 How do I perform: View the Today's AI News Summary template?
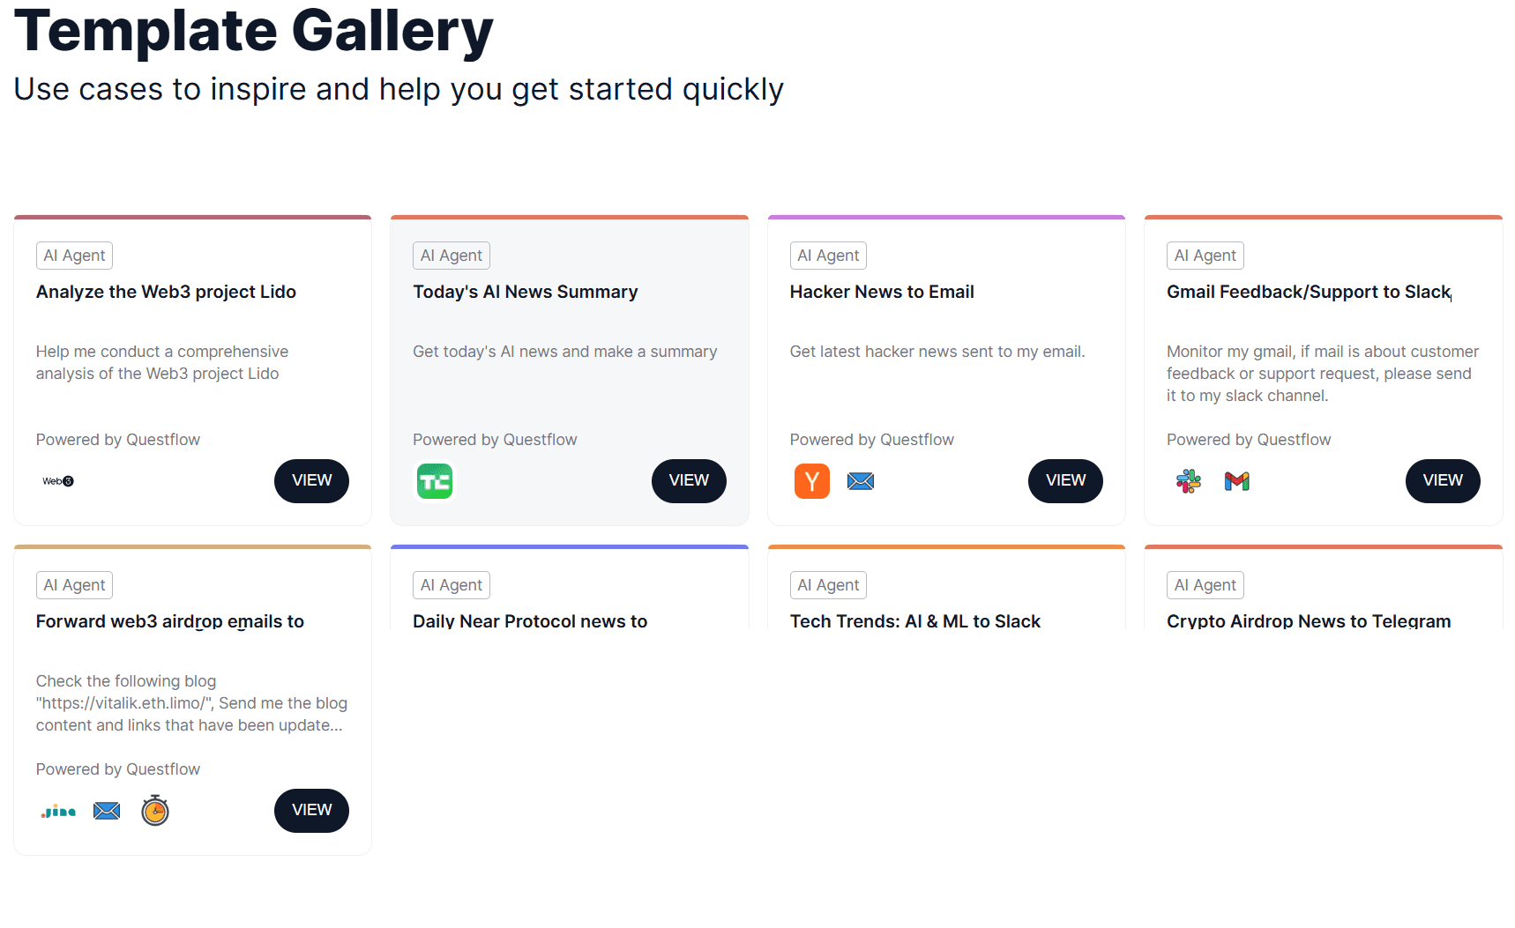689,481
